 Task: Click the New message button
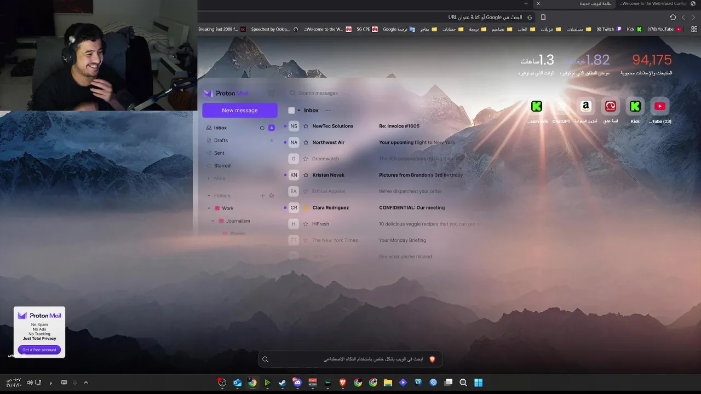pos(240,111)
